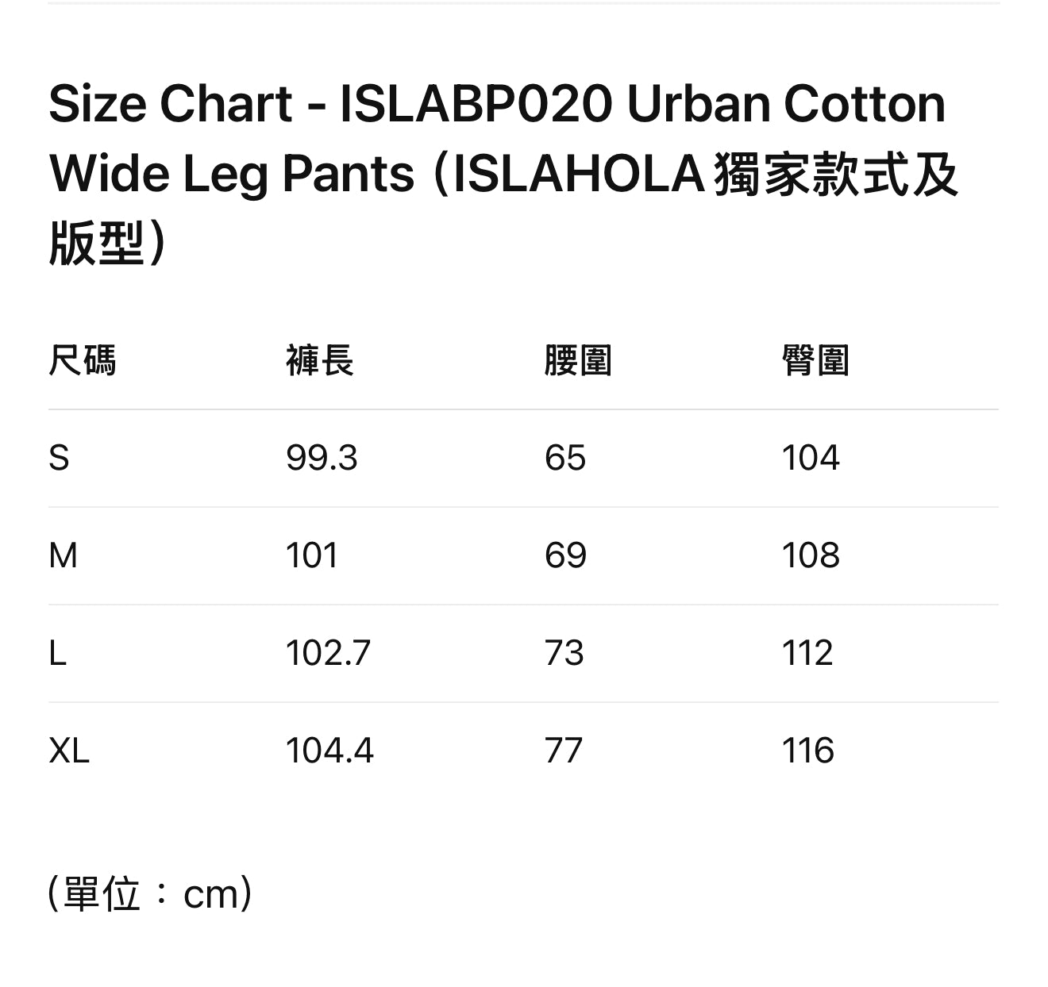The height and width of the screenshot is (987, 1048).
Task: Click the XL size row label
Action: [69, 751]
